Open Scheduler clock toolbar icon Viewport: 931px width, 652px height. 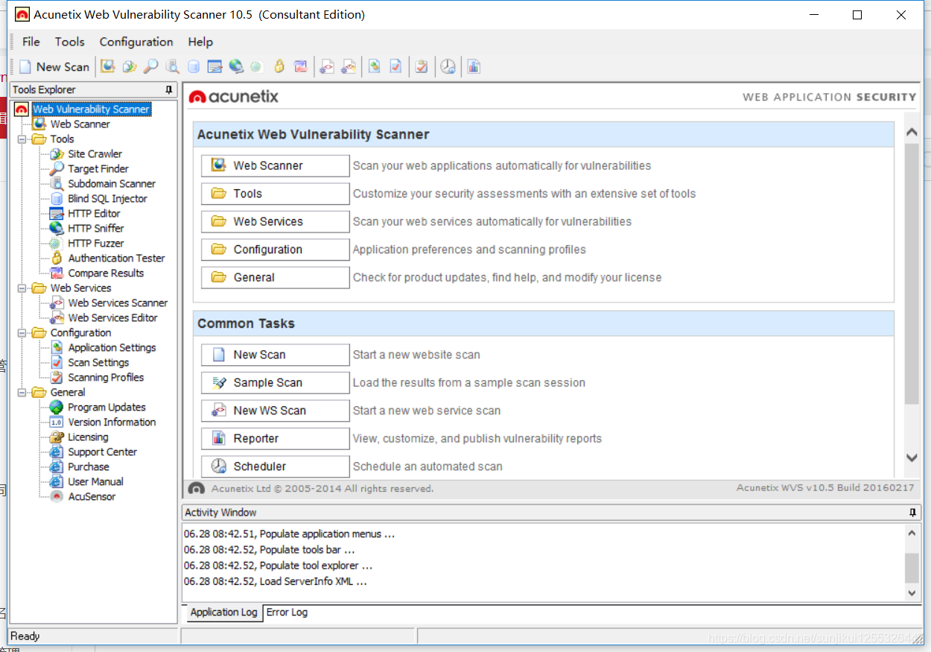point(448,67)
